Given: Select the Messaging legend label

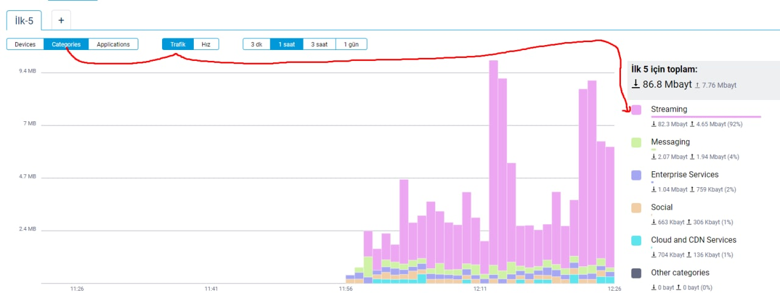Looking at the screenshot, I should [x=670, y=142].
